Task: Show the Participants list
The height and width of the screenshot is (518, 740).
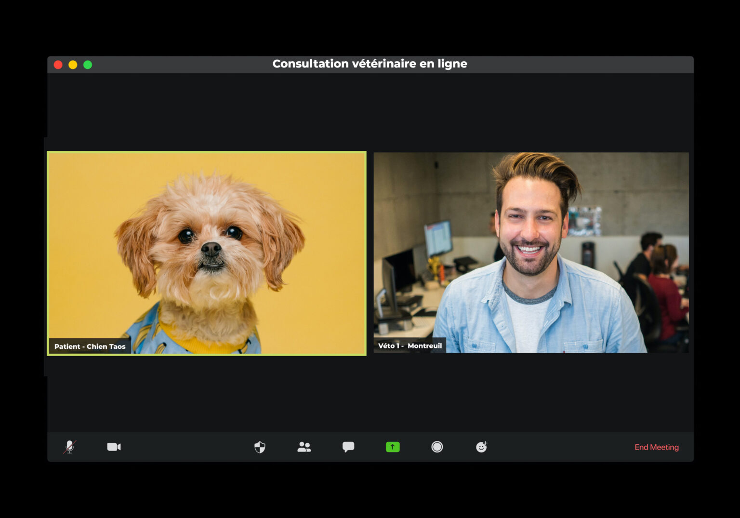Action: click(x=304, y=447)
